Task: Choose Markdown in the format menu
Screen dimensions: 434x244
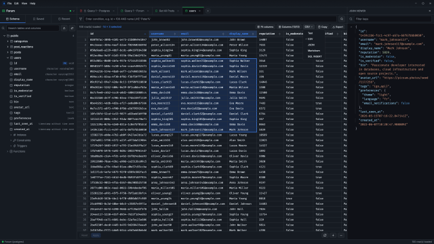Action: [x=314, y=51]
